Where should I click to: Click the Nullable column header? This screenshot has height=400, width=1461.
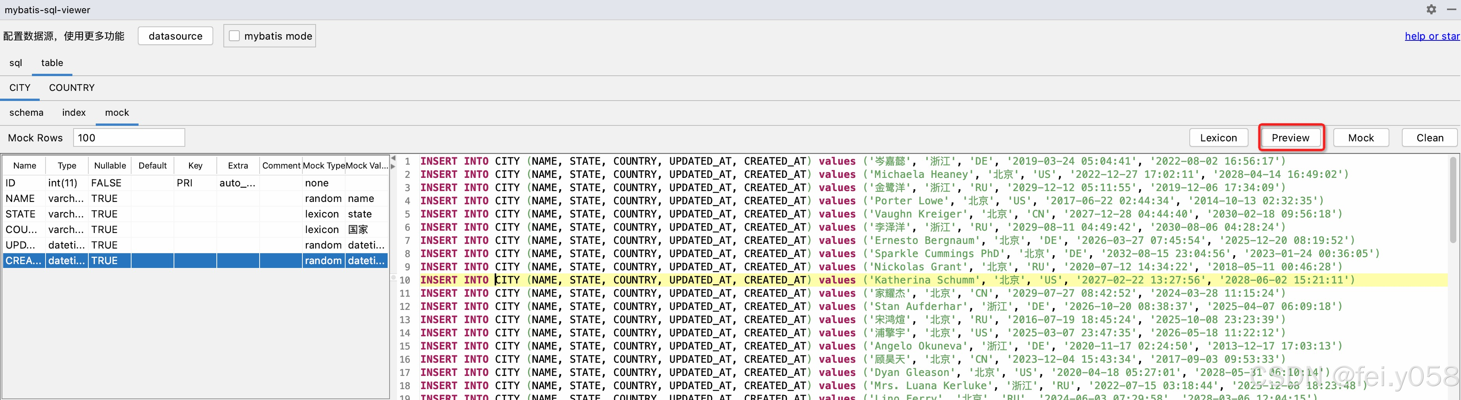[x=110, y=165]
